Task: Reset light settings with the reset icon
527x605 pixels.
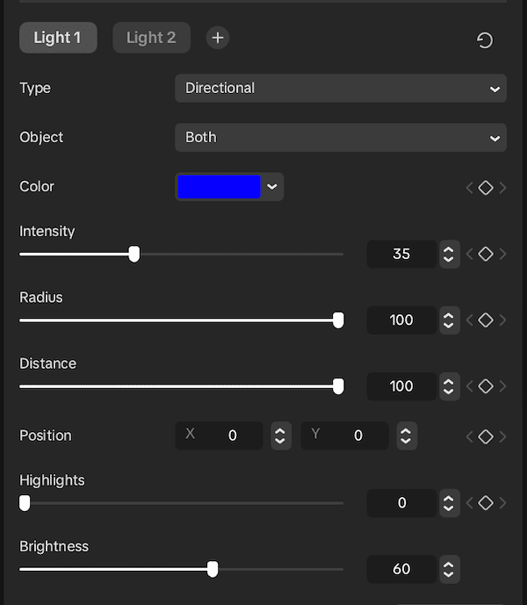Action: point(485,40)
